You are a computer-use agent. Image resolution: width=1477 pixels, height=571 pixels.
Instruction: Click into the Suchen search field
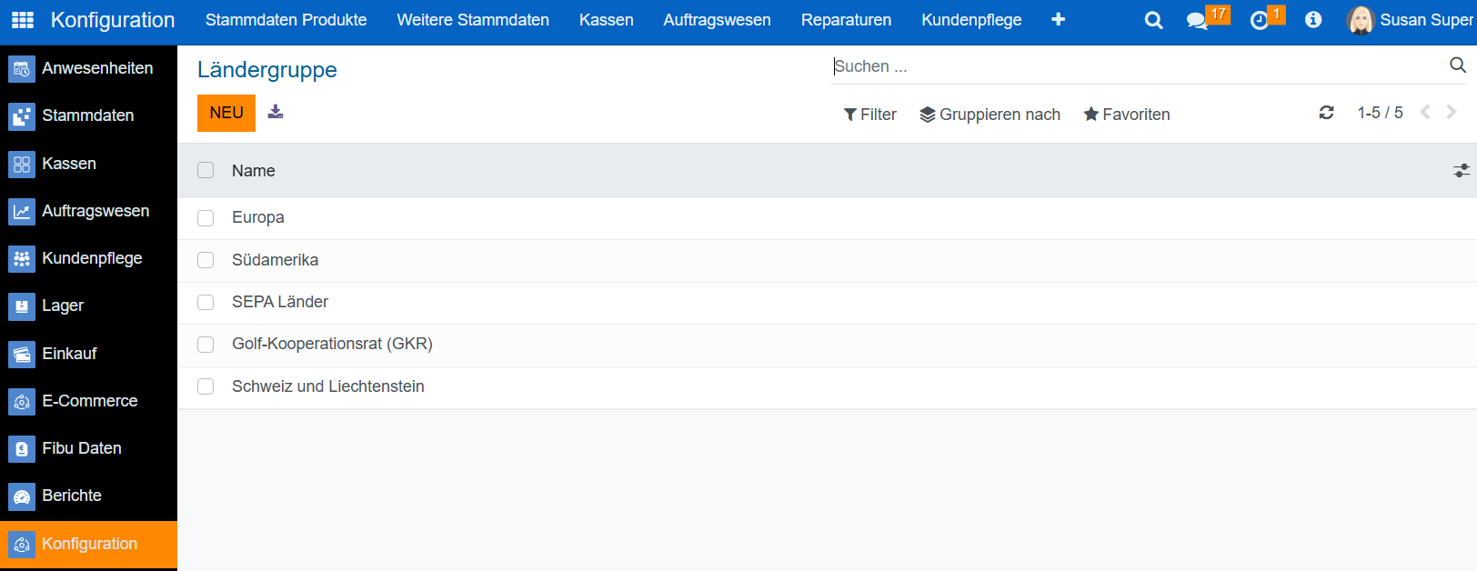pyautogui.click(x=1137, y=66)
